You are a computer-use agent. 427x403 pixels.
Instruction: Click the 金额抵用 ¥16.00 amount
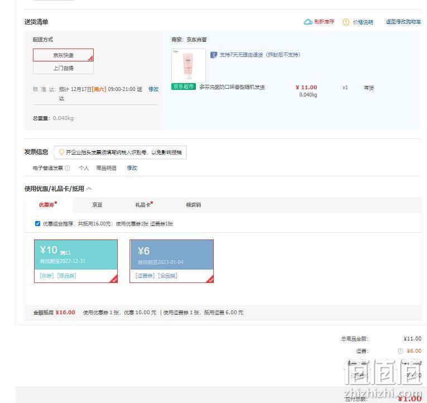pos(65,313)
